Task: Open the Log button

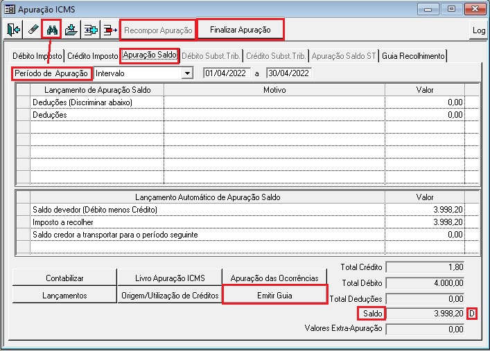Action: (478, 30)
